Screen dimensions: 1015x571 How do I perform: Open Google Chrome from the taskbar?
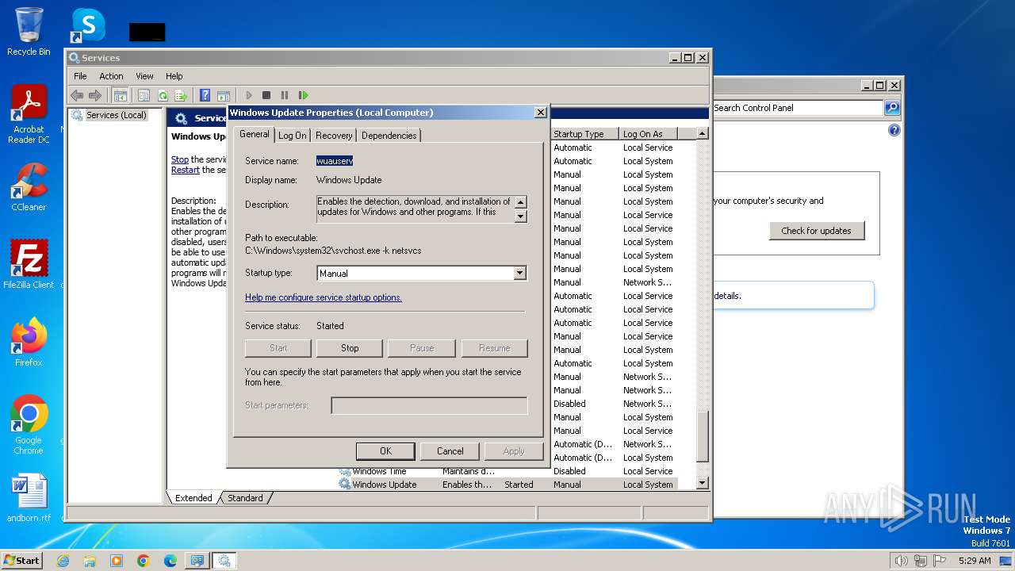point(144,561)
